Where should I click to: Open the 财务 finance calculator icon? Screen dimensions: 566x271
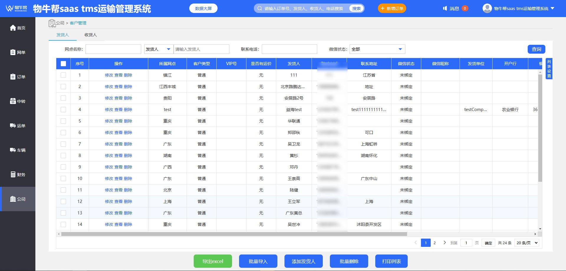(13, 174)
